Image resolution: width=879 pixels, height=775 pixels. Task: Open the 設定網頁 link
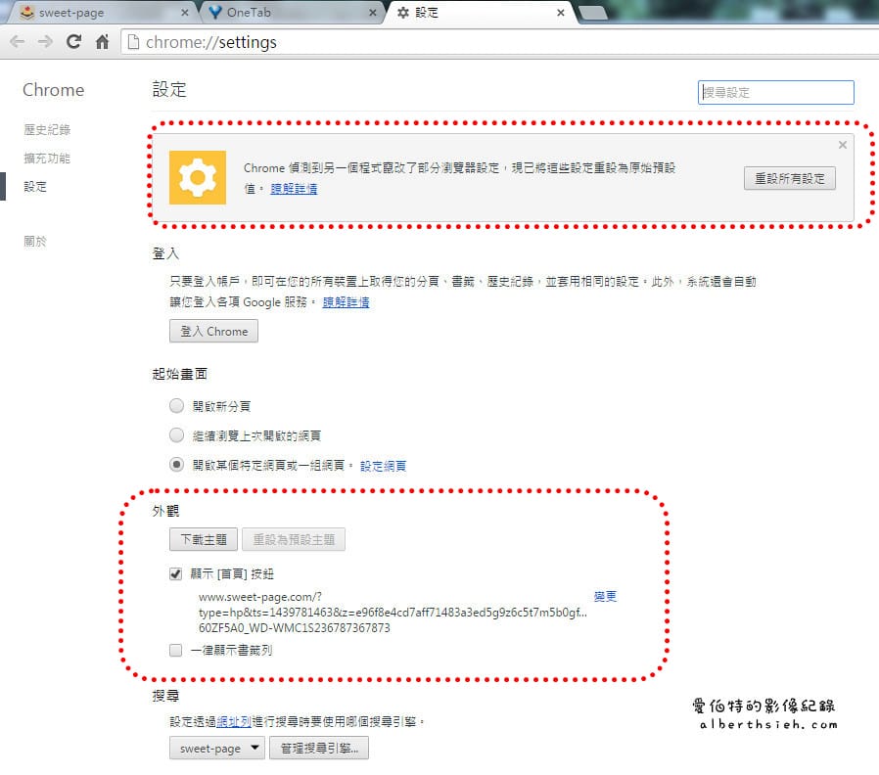pos(383,466)
